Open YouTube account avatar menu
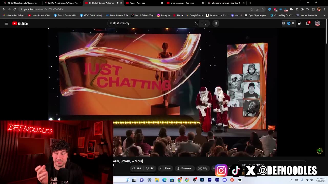328x184 pixels. (317, 23)
